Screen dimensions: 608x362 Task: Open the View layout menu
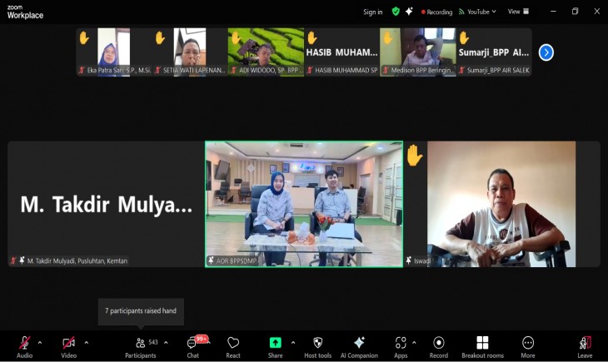click(x=518, y=12)
